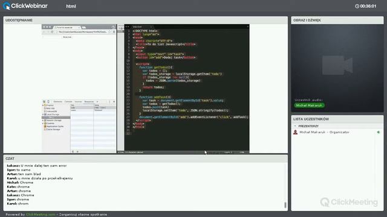Click the ClickWebinar logo

(x=25, y=6)
